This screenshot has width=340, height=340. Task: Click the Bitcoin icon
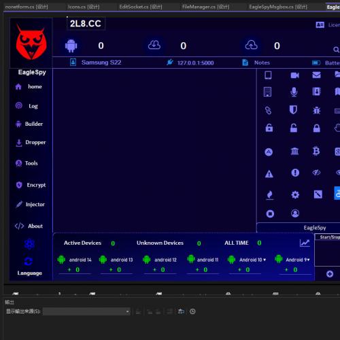pyautogui.click(x=316, y=151)
